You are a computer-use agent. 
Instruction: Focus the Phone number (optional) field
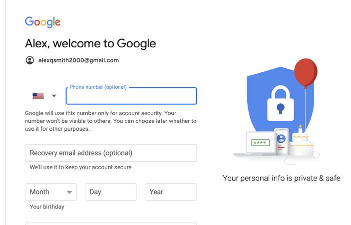pos(131,96)
